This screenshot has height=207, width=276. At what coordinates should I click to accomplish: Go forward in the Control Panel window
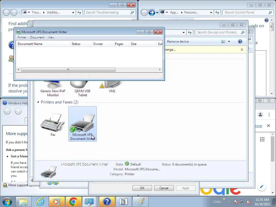click(151, 12)
